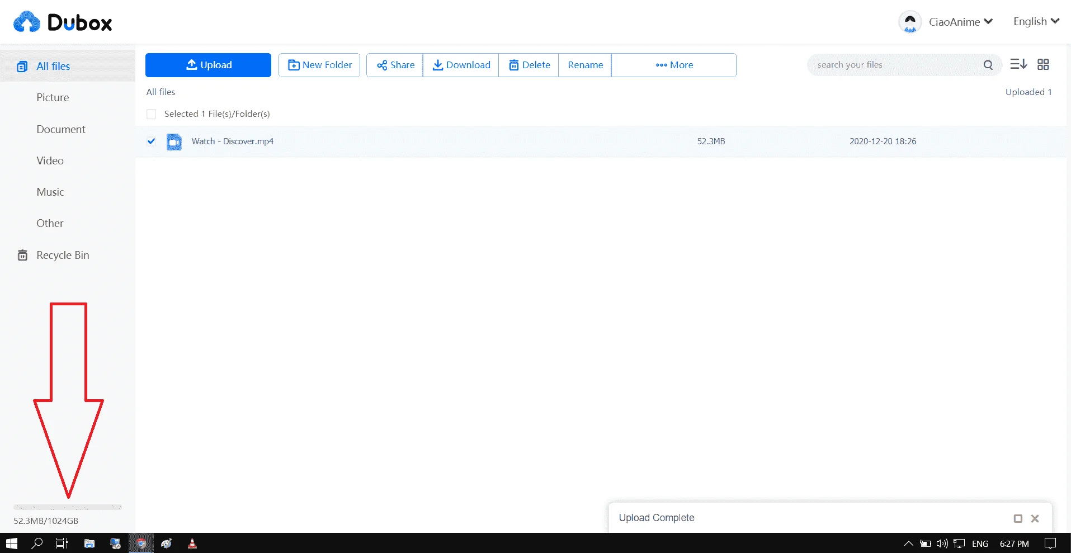This screenshot has width=1071, height=553.
Task: Open the volume tray icon
Action: 942,543
